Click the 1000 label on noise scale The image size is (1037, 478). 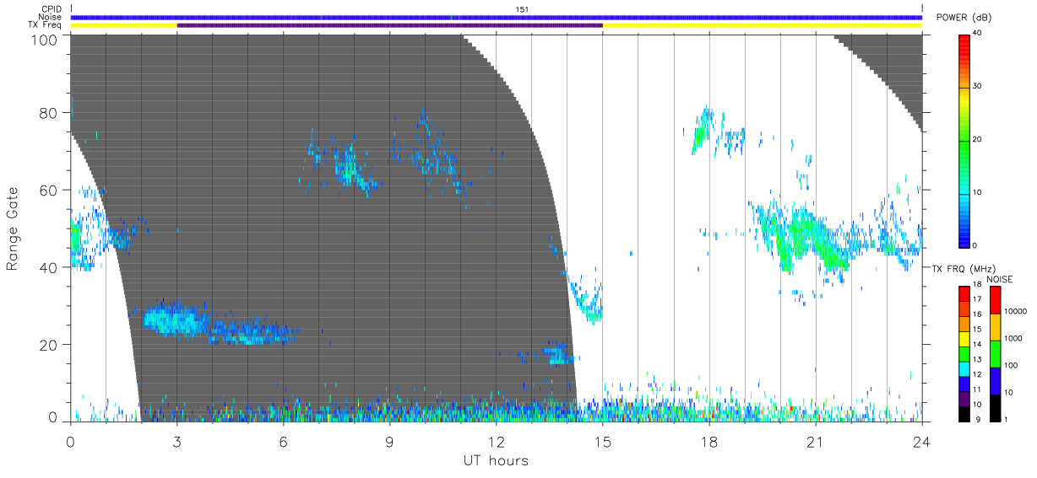[x=1013, y=339]
